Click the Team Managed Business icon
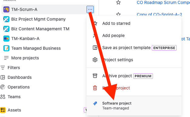 [x=6, y=48]
